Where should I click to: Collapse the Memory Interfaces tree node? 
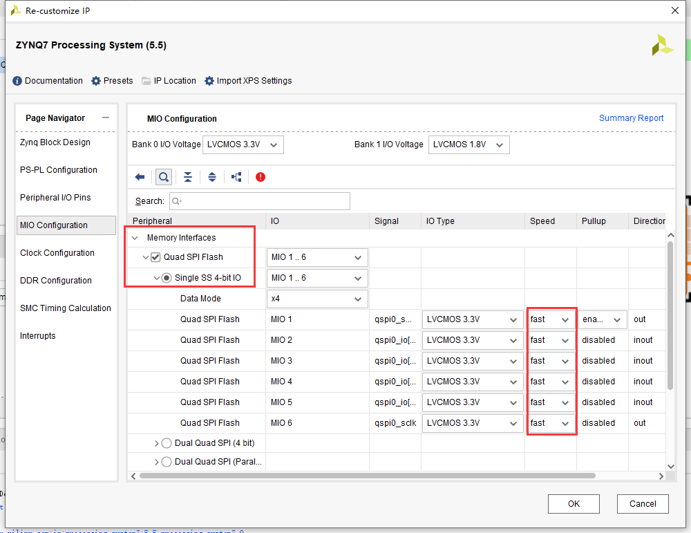[135, 238]
